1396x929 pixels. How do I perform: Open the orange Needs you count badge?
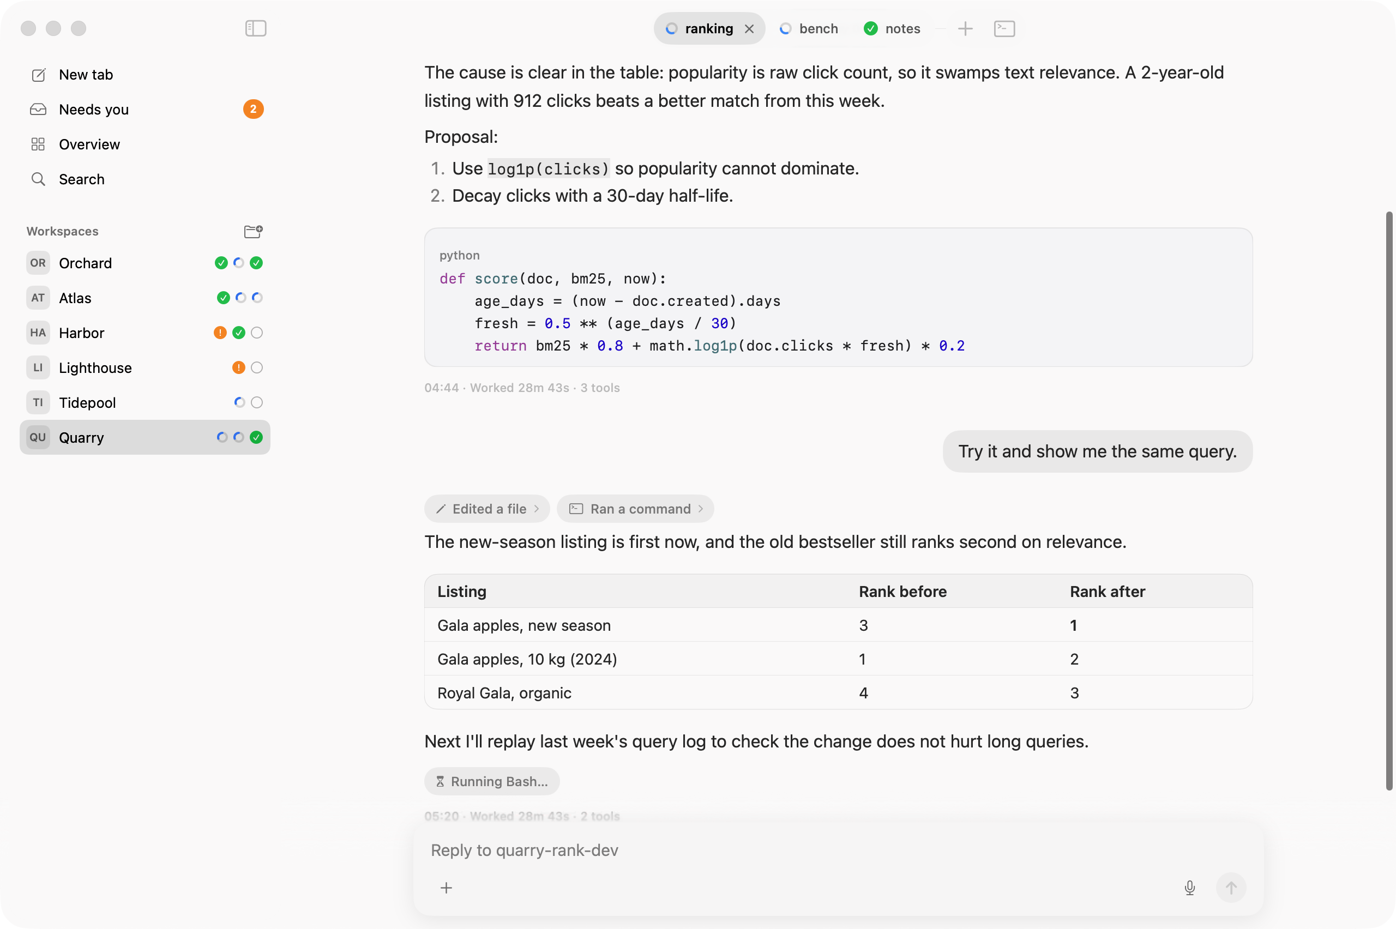253,109
